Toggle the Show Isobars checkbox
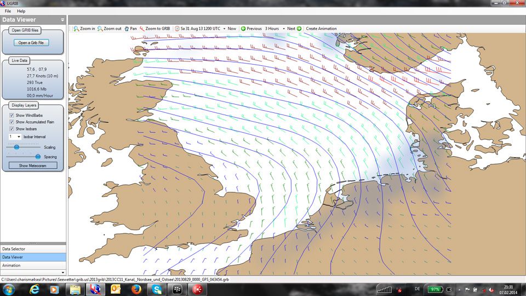 (x=12, y=129)
